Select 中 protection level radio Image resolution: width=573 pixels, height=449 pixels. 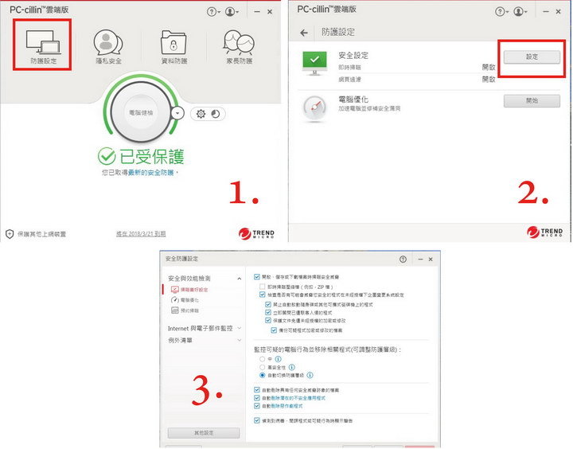(262, 359)
